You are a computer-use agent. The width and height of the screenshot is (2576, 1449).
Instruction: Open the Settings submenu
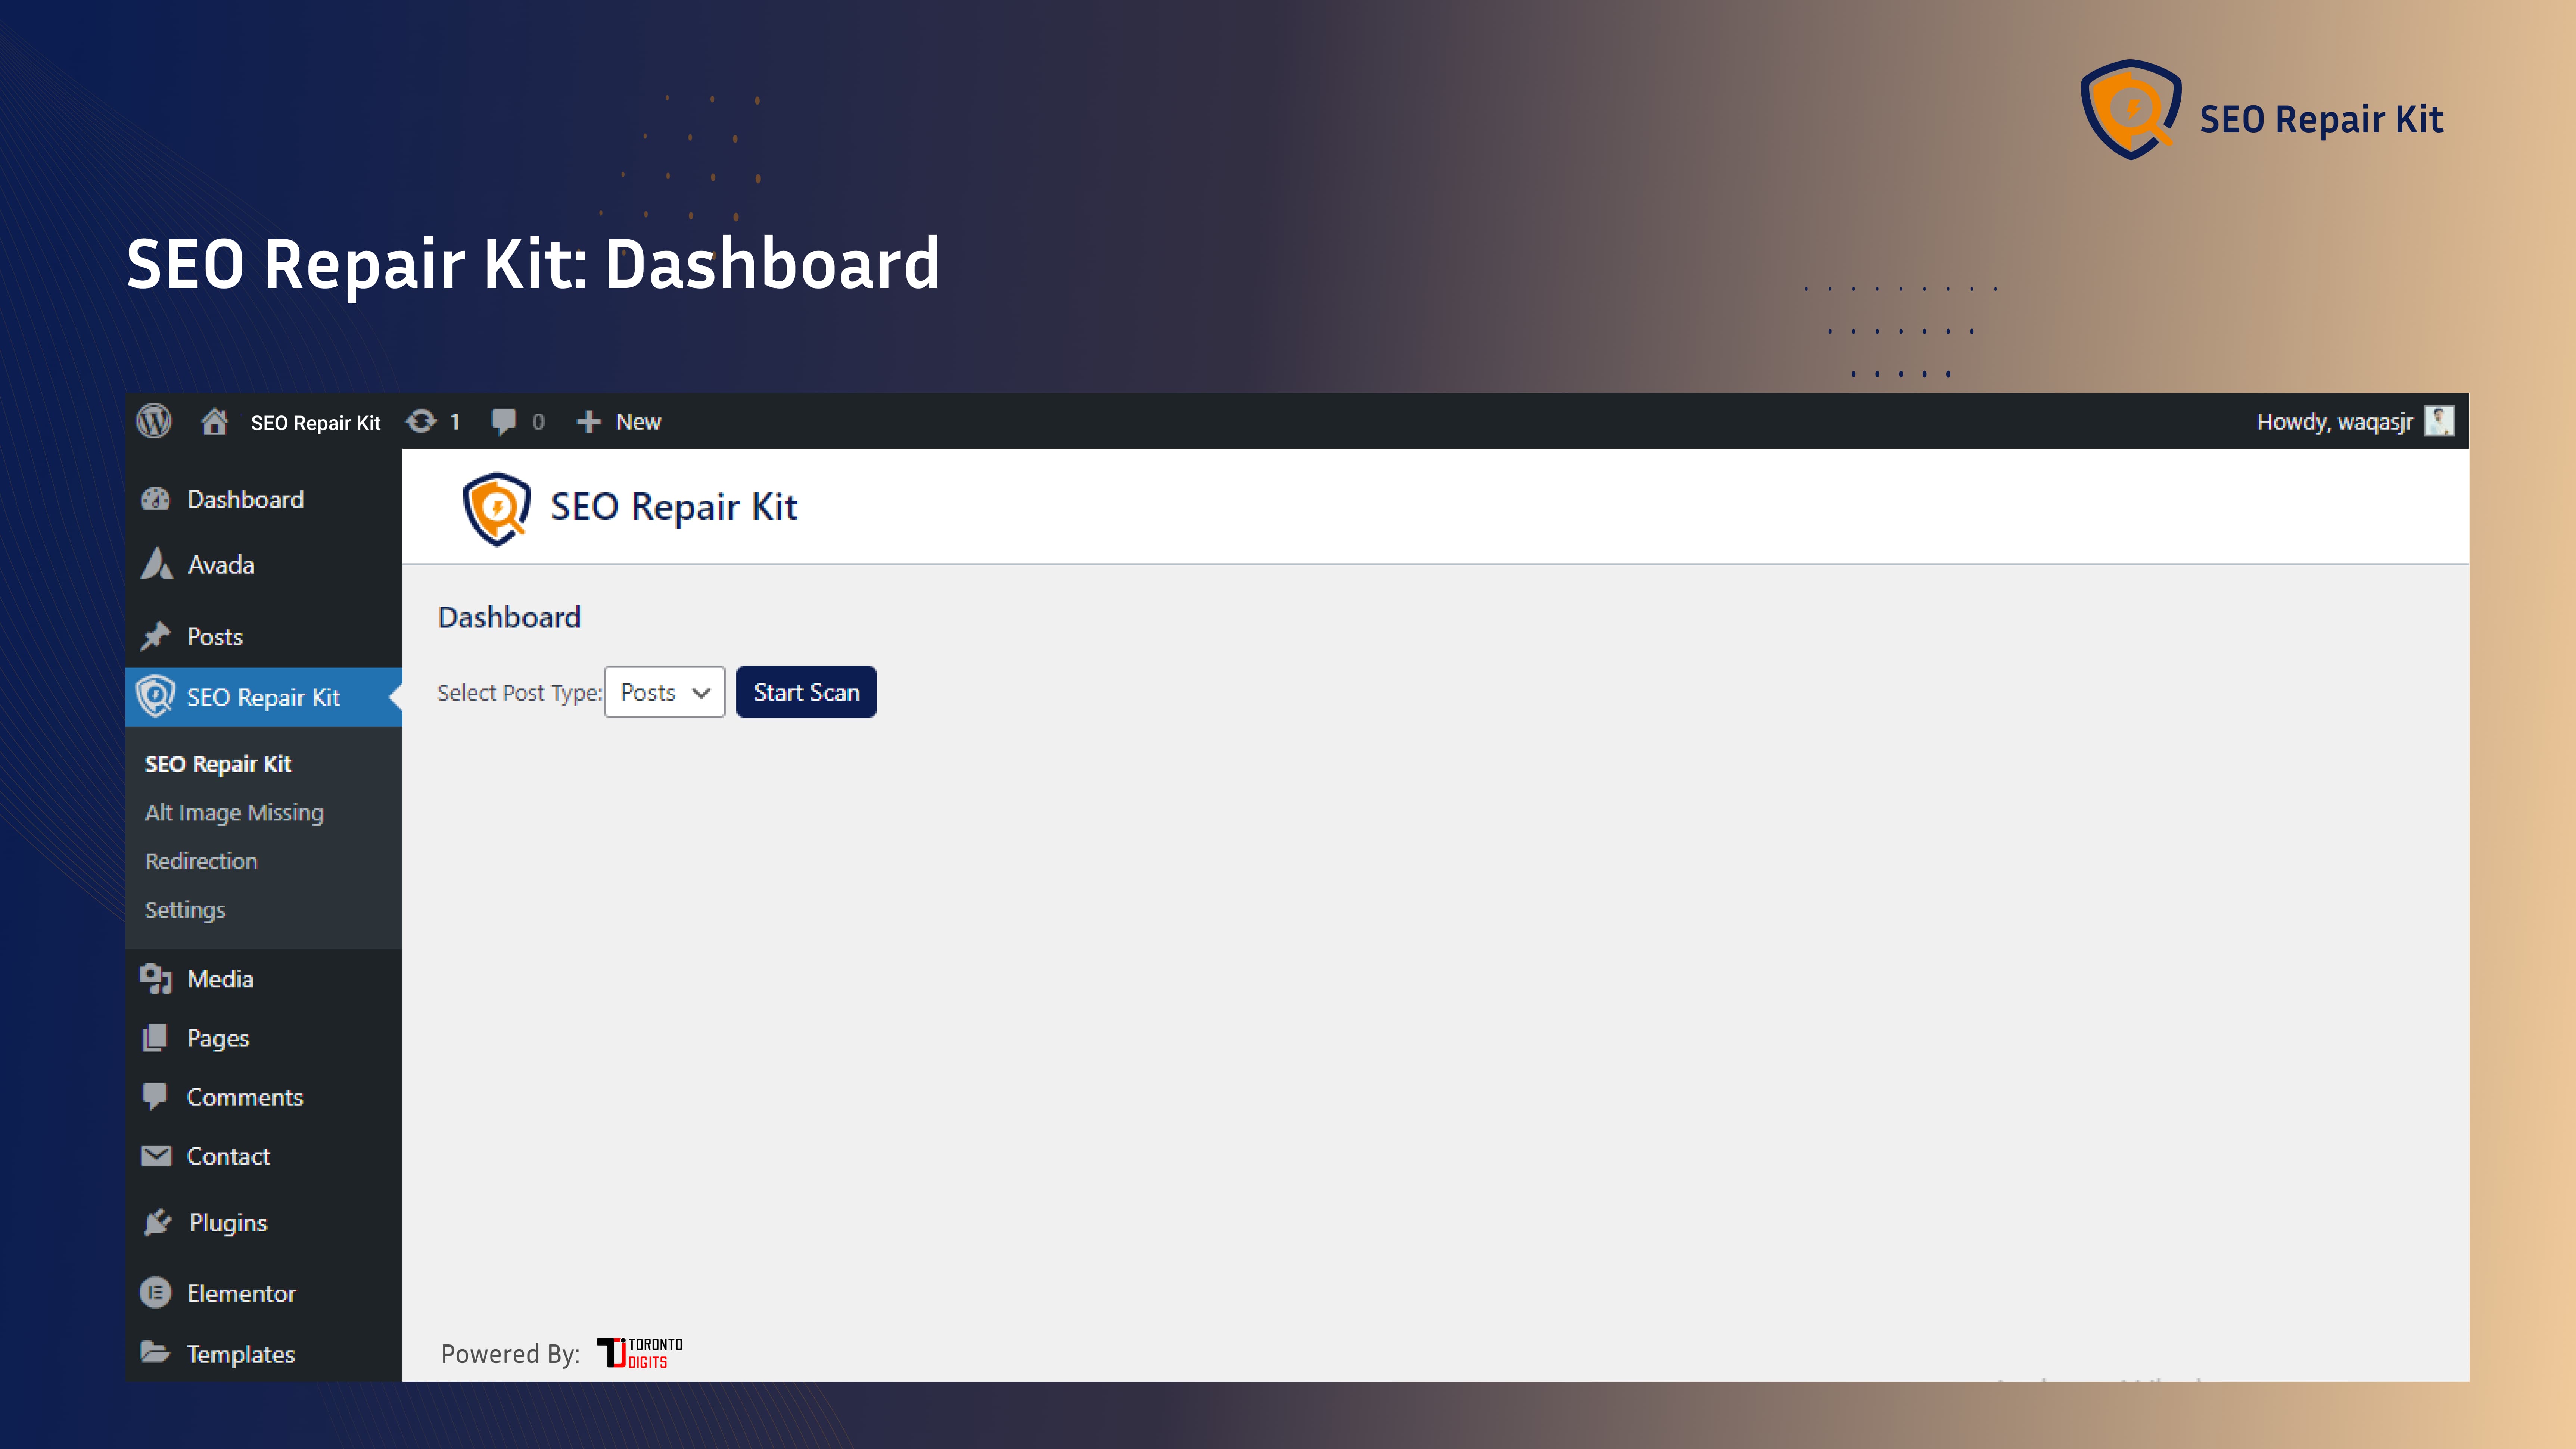coord(185,910)
